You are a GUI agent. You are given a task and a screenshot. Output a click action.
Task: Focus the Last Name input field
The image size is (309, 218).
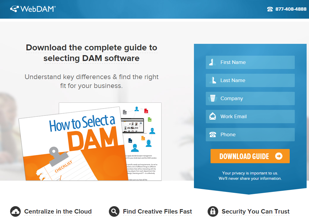[250, 81]
